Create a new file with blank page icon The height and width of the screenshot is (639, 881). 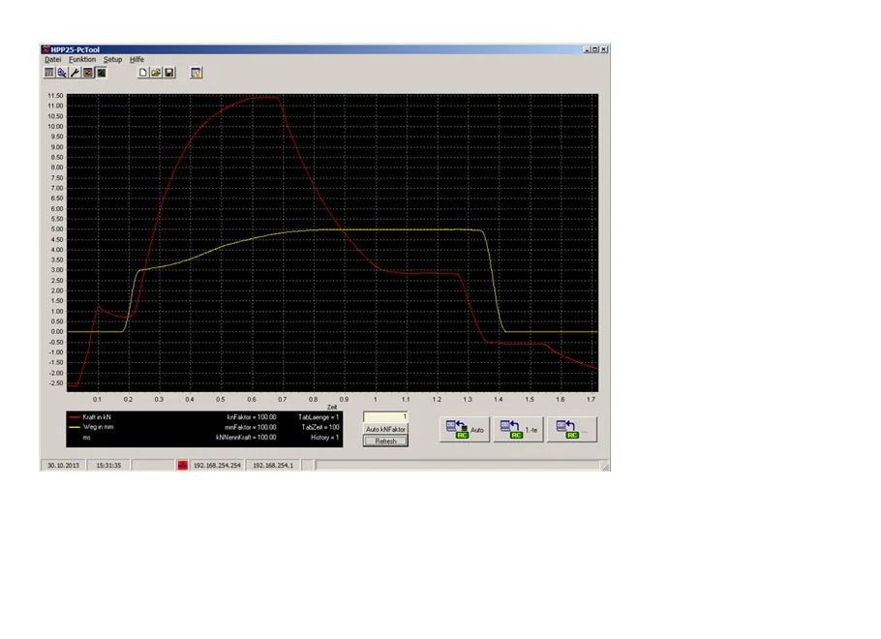coord(143,73)
